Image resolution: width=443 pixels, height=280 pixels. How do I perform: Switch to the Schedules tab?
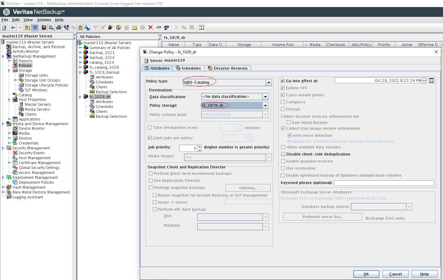[188, 68]
